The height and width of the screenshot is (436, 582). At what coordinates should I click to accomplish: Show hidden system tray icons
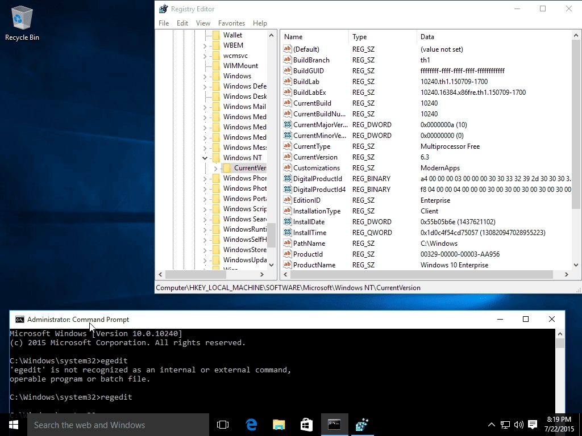(x=492, y=425)
